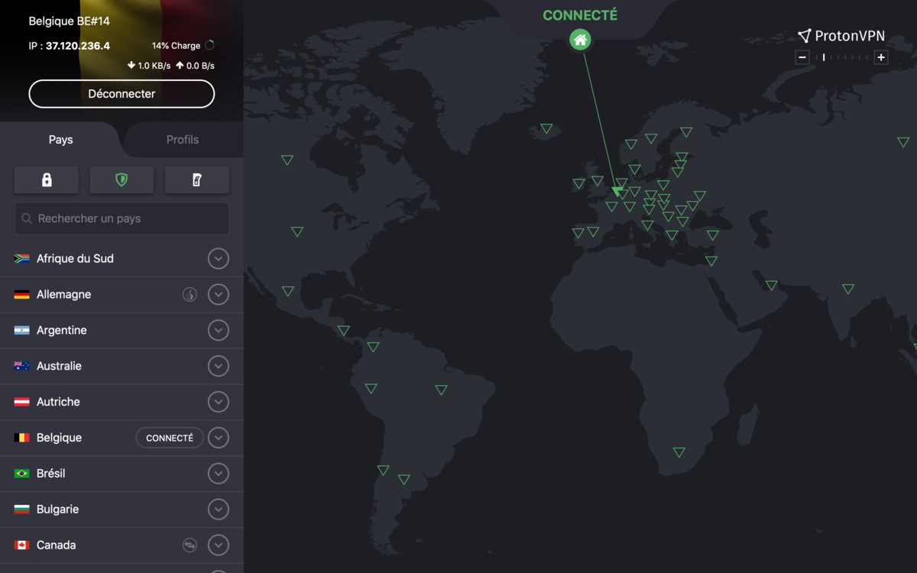Click the Germany flag icon
Viewport: 917px width, 573px height.
22,294
